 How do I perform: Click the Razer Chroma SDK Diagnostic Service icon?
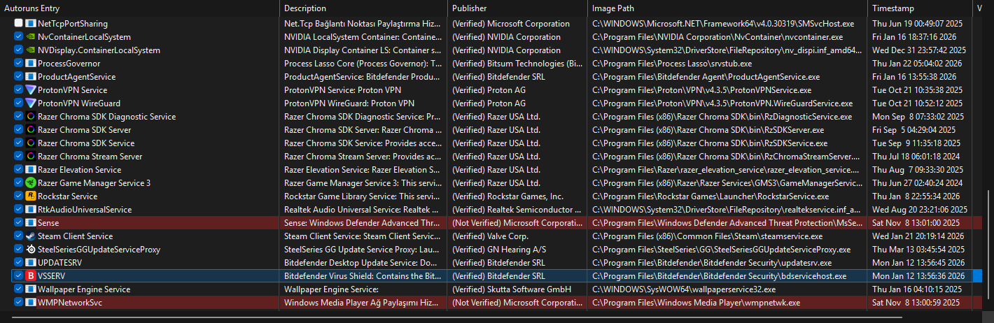[x=30, y=117]
